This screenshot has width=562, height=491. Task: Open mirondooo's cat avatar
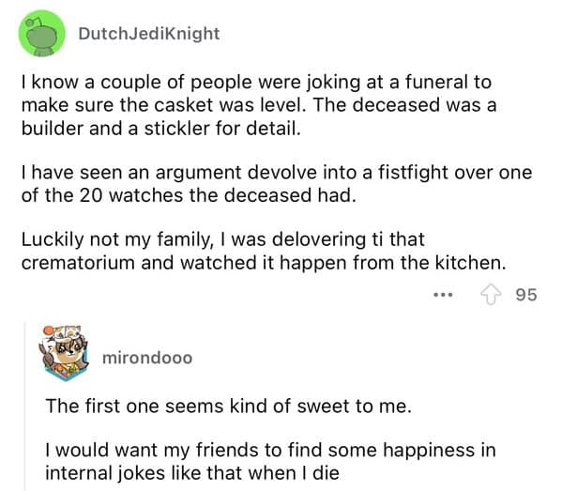(x=66, y=353)
